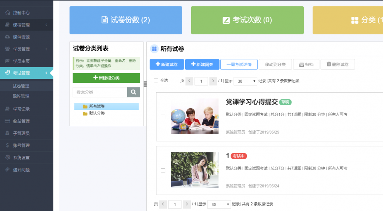Go to next page in bottom pager
The width and height of the screenshot is (383, 211).
pyautogui.click(x=187, y=204)
